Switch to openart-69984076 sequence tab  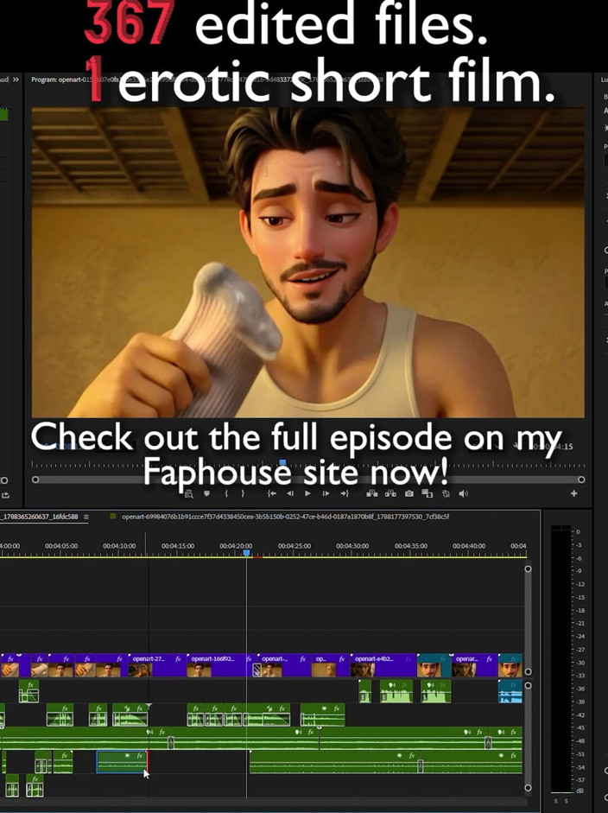285,517
